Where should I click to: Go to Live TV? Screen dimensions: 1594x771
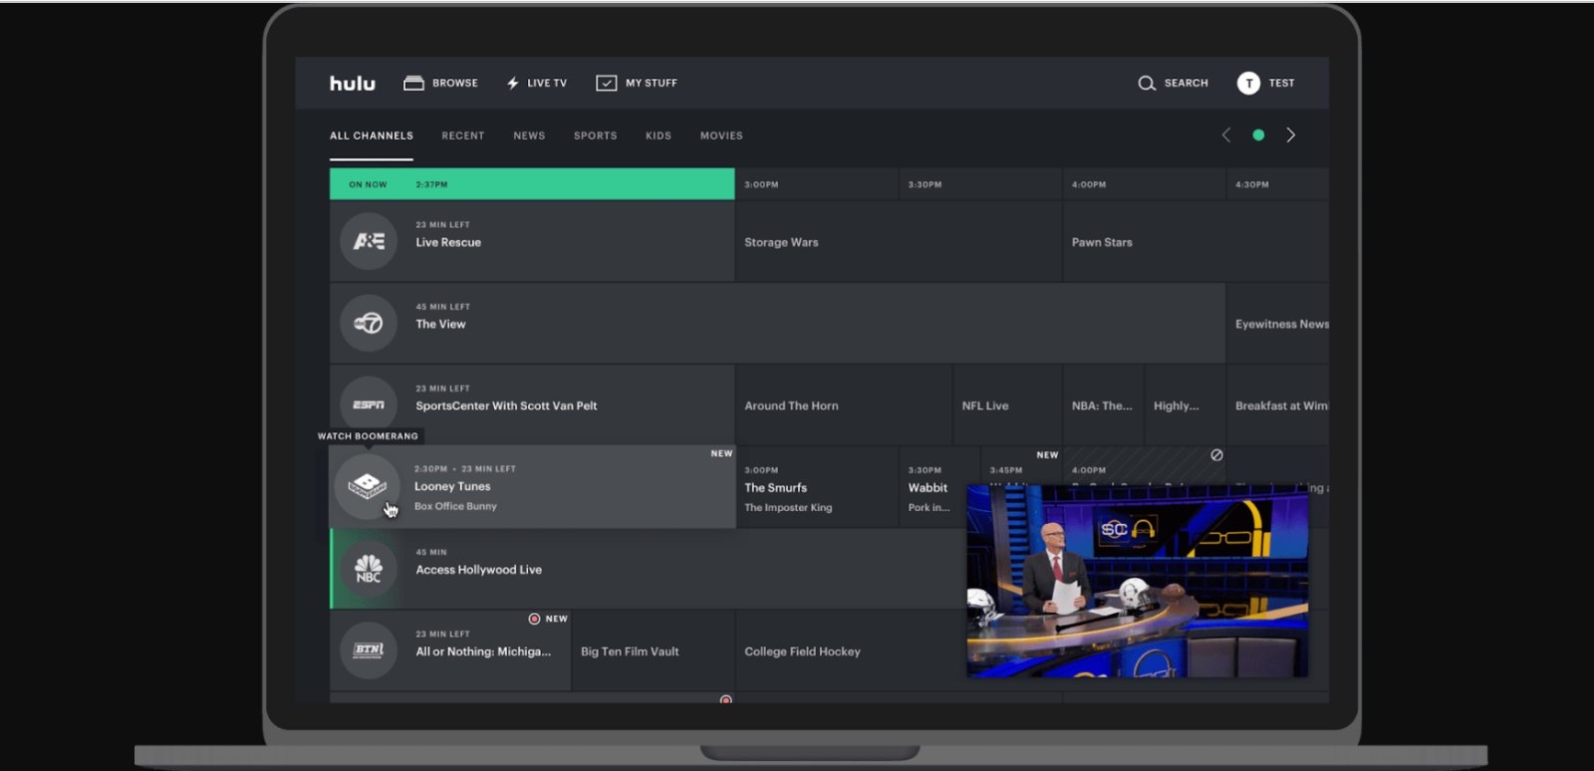click(x=536, y=84)
